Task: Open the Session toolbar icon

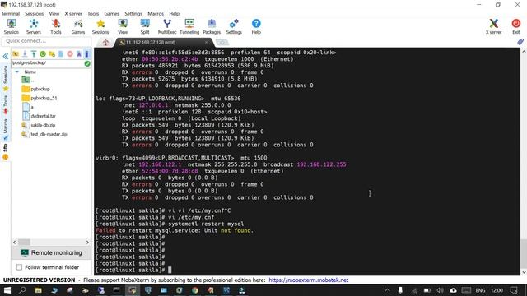Action: (x=11, y=26)
